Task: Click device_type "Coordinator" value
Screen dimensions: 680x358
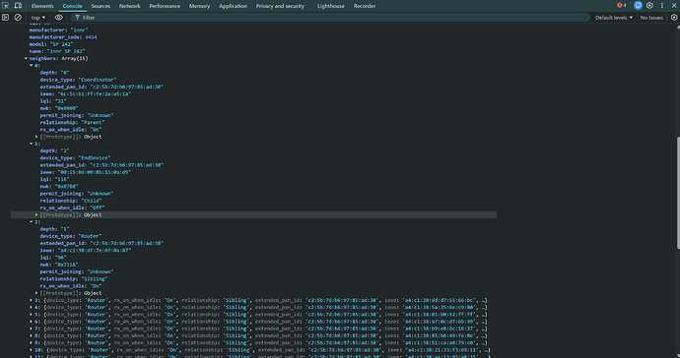Action: (x=98, y=80)
